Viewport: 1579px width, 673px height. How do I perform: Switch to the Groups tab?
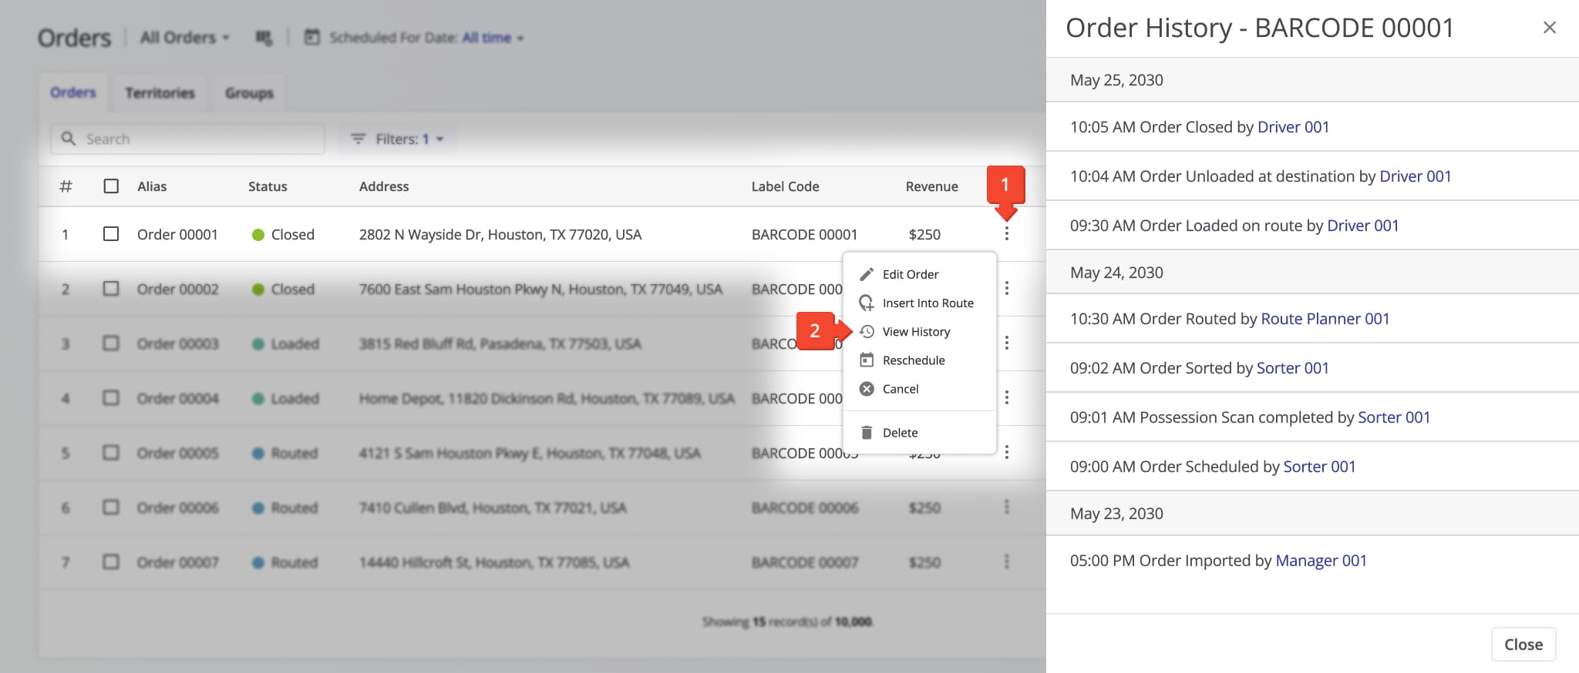249,93
